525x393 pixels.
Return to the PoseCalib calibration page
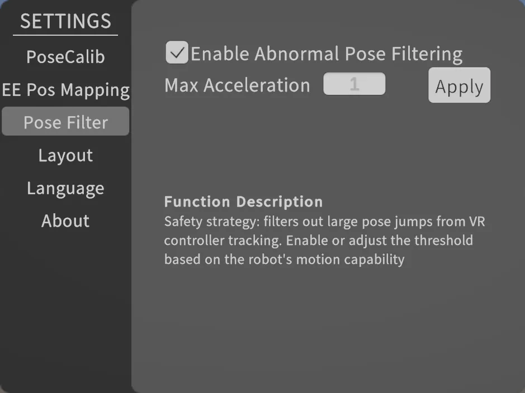tap(65, 56)
